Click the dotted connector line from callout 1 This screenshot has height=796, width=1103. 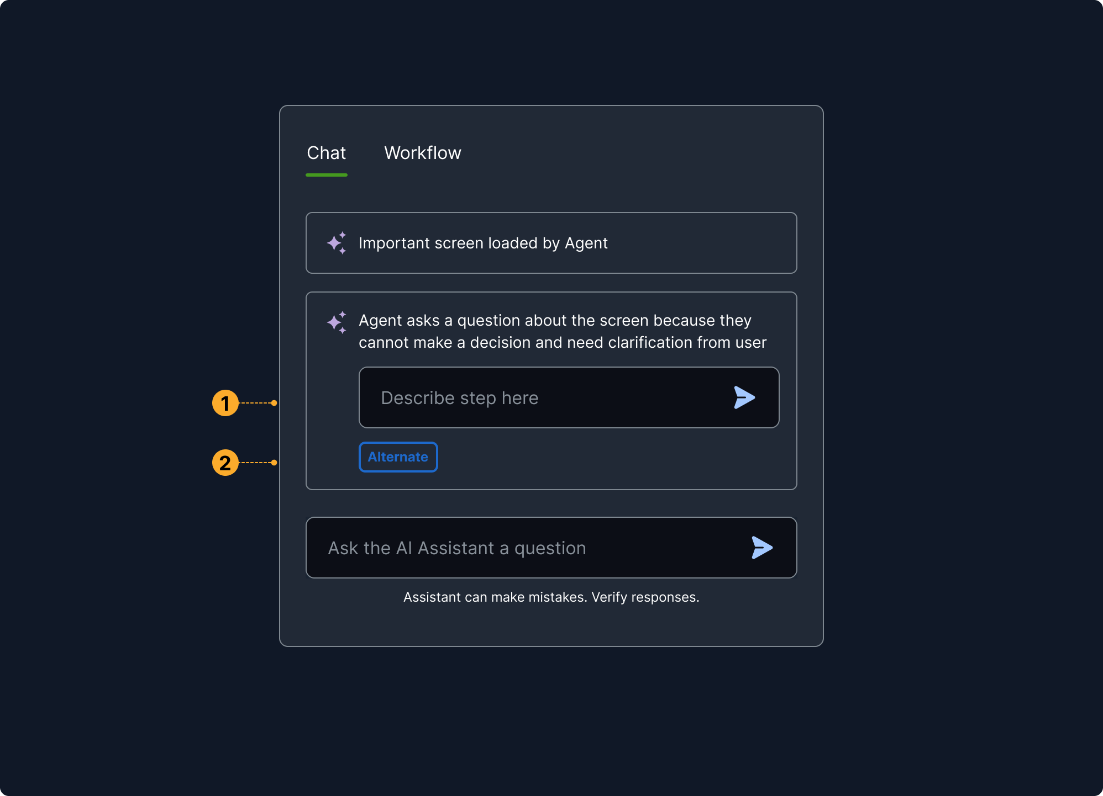[256, 404]
